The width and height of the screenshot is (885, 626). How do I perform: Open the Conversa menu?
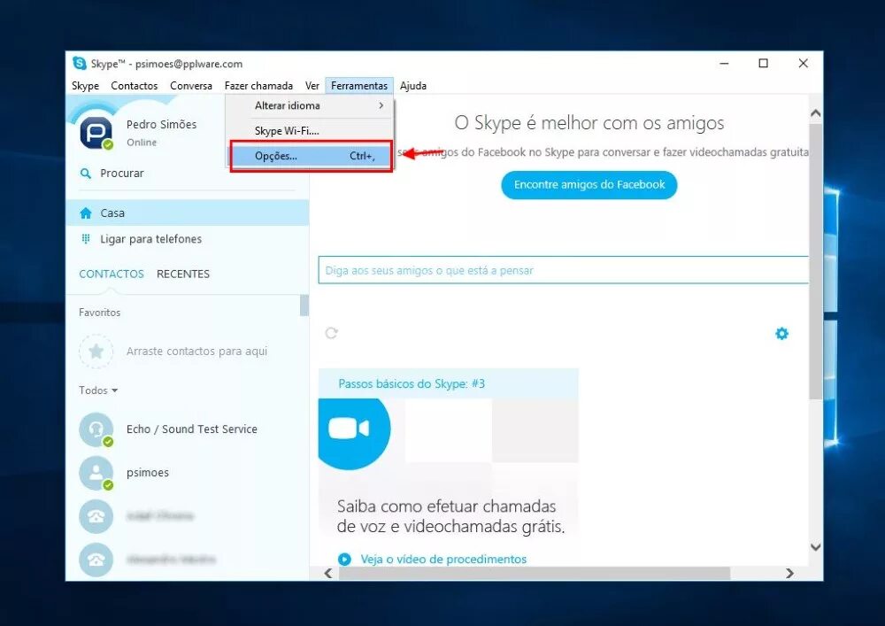[x=191, y=86]
